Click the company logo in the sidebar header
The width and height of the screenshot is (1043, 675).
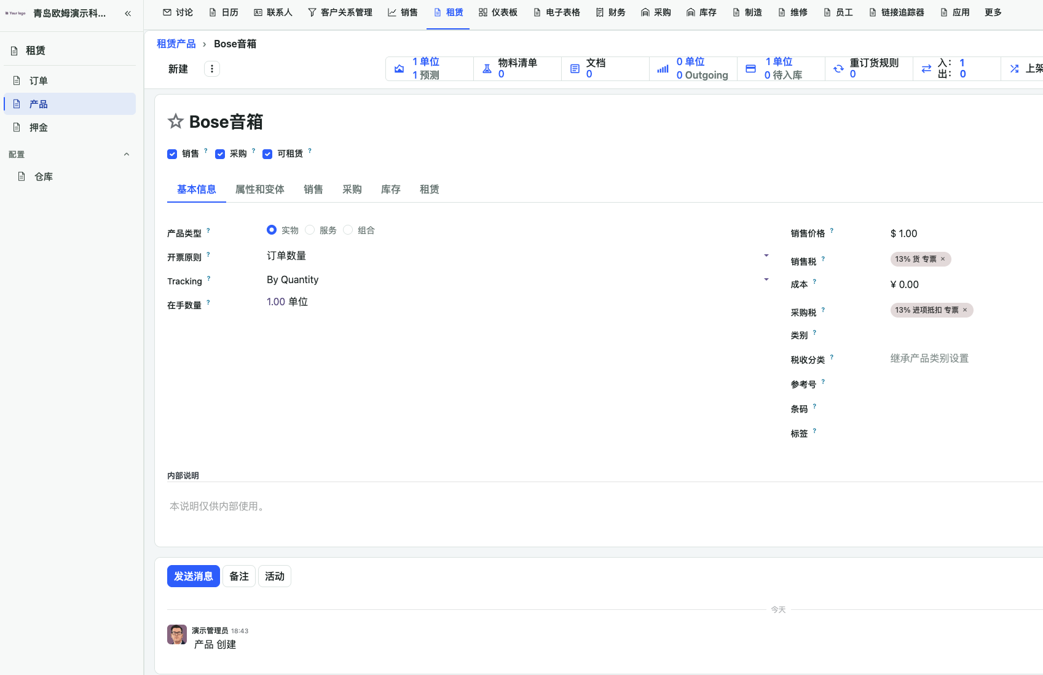[x=15, y=13]
